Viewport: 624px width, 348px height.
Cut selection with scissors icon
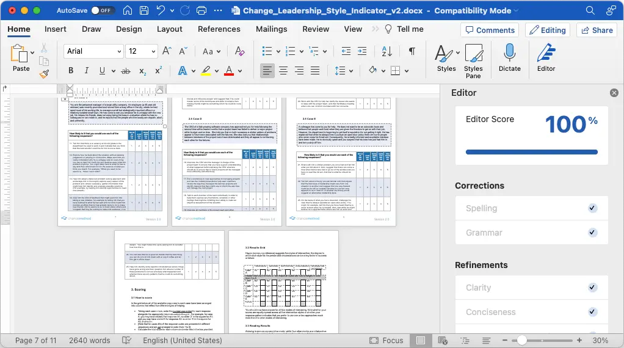click(44, 48)
